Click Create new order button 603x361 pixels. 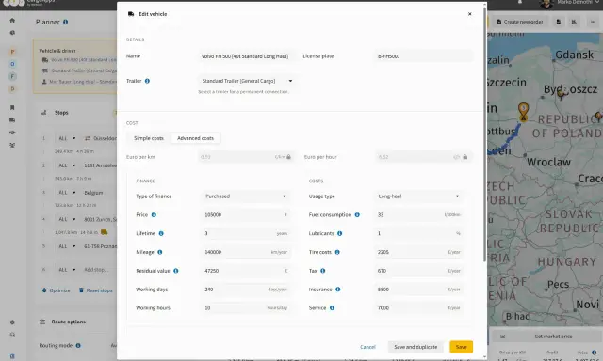point(520,22)
